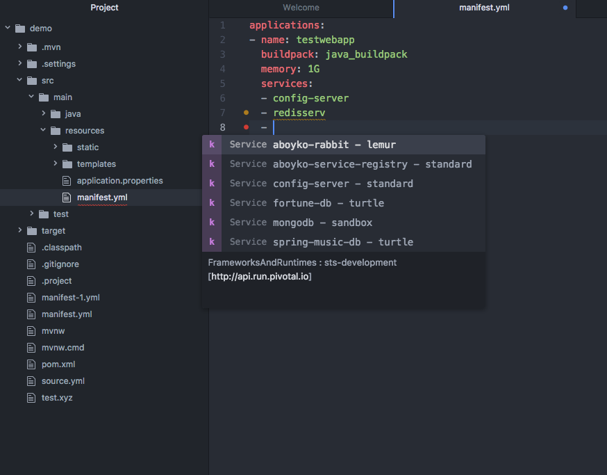Click the test.xyz file icon
The height and width of the screenshot is (475, 607).
[x=31, y=397]
